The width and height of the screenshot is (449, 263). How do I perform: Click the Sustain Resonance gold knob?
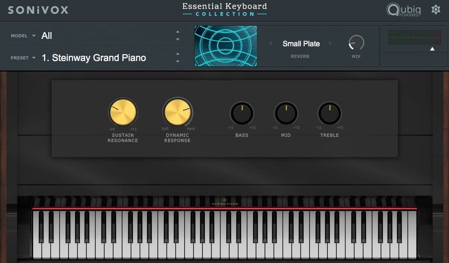pyautogui.click(x=123, y=112)
